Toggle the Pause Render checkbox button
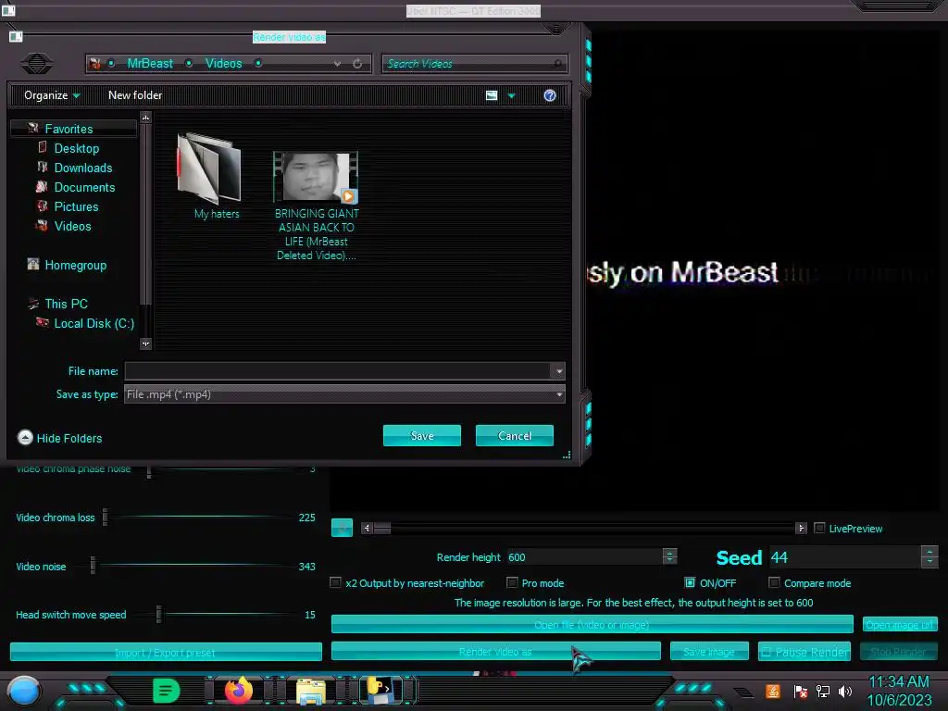Screen dimensions: 948x711 click(x=805, y=651)
